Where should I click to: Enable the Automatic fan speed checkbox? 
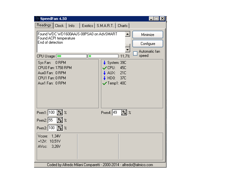point(135,54)
